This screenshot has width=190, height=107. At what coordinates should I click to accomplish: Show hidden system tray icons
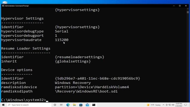coord(163,105)
